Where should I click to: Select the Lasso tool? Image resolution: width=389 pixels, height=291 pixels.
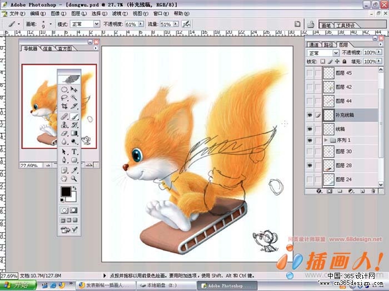[x=64, y=98]
